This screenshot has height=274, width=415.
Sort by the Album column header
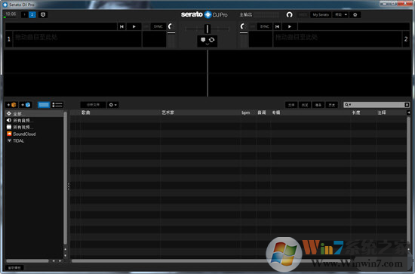(x=276, y=112)
